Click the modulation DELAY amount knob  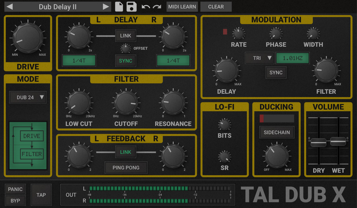pos(226,70)
